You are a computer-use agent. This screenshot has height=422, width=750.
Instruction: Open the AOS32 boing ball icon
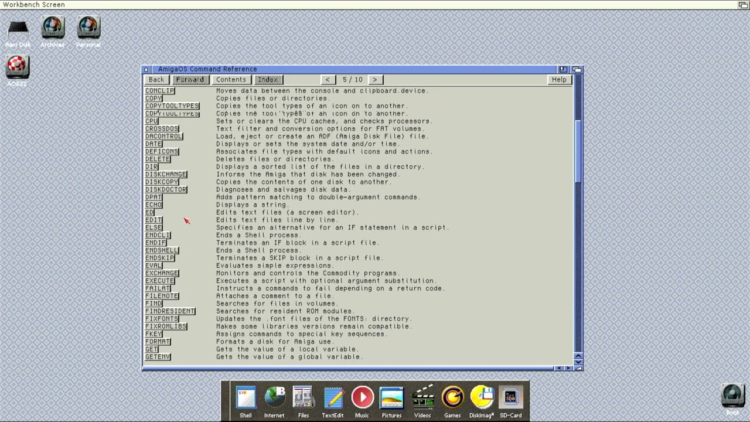tap(17, 71)
